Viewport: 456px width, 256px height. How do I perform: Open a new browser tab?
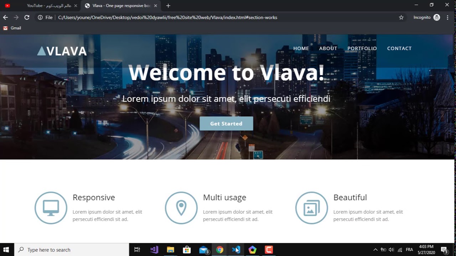click(168, 6)
